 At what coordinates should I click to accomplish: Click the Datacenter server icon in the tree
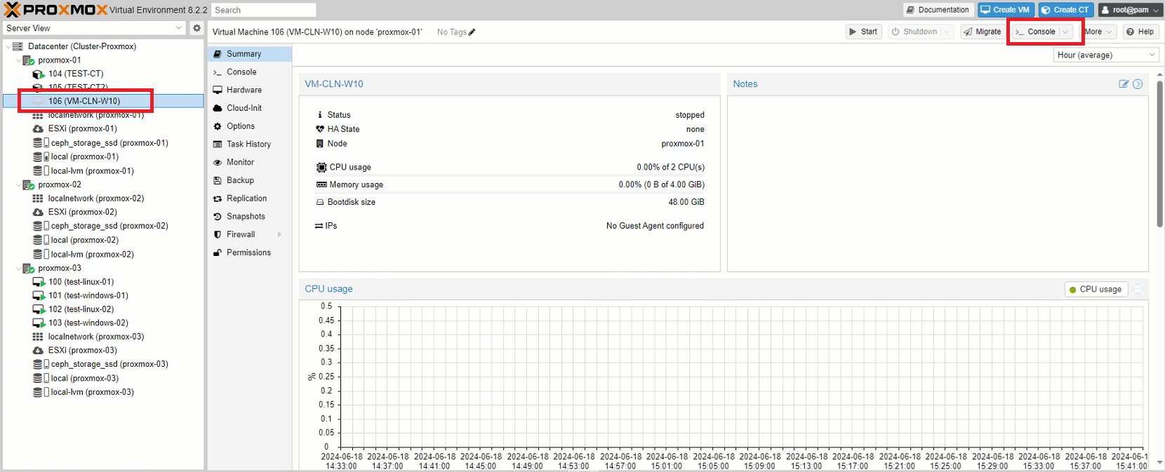coord(18,46)
